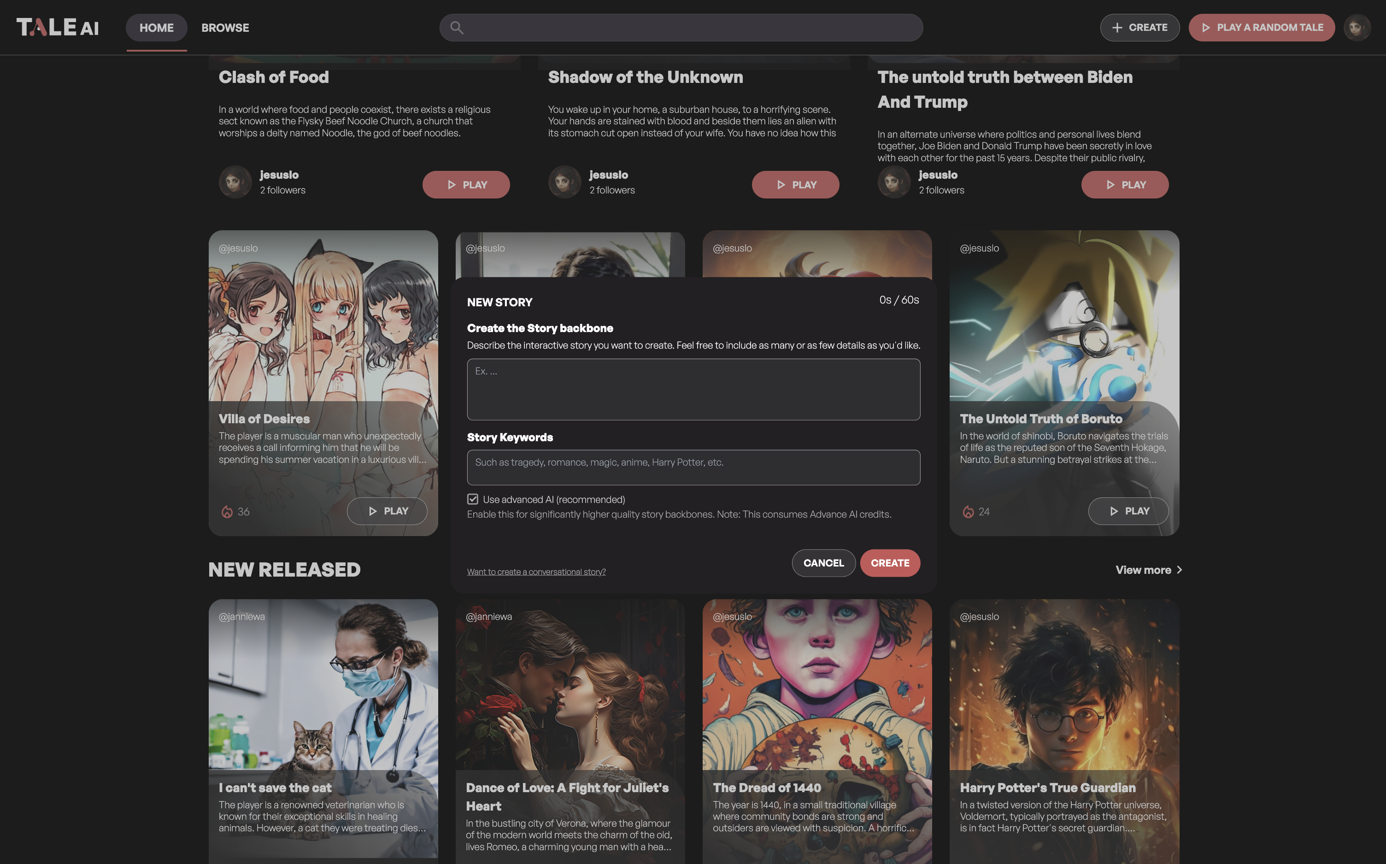
Task: Click the search magnifier icon
Action: click(x=456, y=28)
